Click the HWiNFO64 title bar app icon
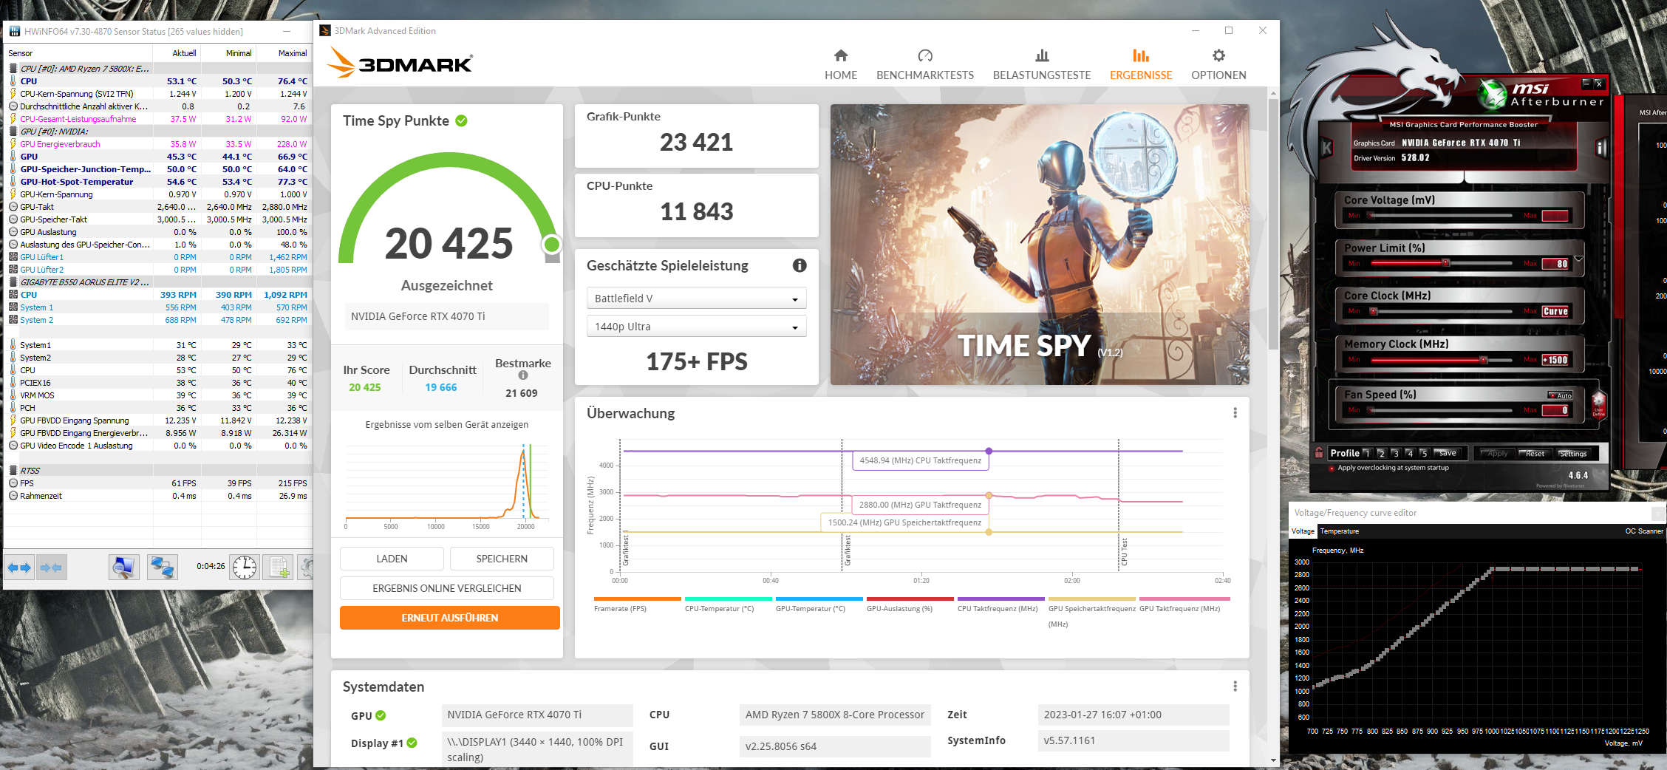This screenshot has height=770, width=1667. click(14, 32)
